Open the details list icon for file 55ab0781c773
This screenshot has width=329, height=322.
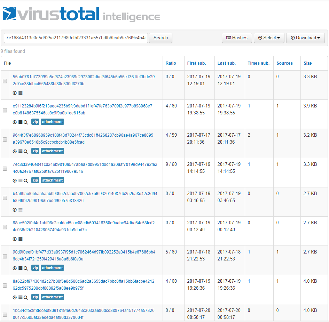(x=20, y=93)
